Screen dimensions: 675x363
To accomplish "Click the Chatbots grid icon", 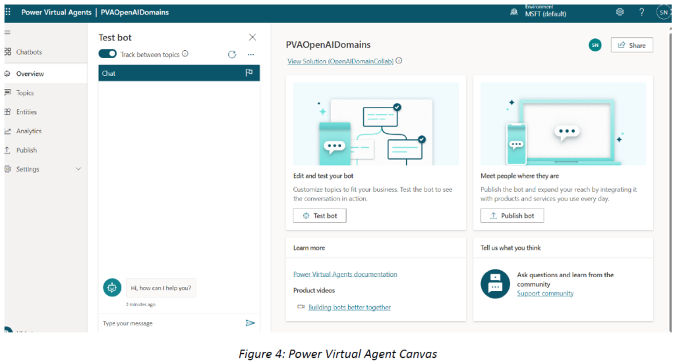I will [x=8, y=51].
